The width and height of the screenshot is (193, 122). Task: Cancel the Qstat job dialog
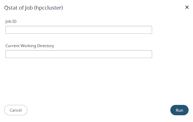click(16, 110)
